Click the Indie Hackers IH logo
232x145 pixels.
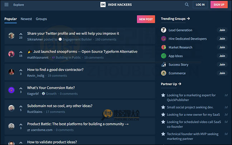coord(103,5)
